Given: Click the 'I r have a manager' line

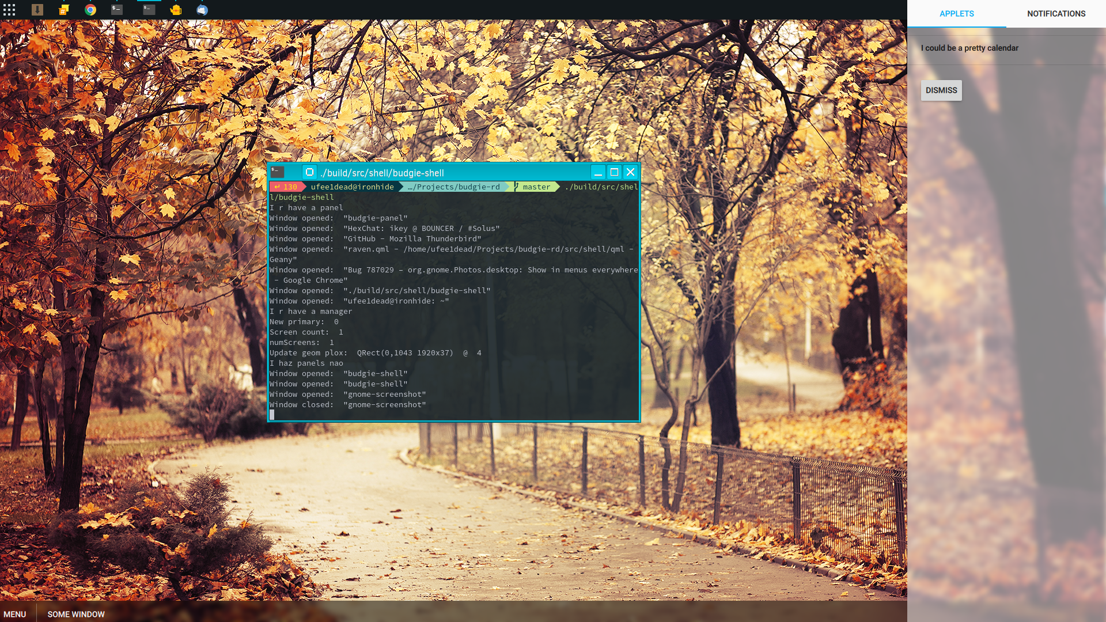Looking at the screenshot, I should point(311,312).
